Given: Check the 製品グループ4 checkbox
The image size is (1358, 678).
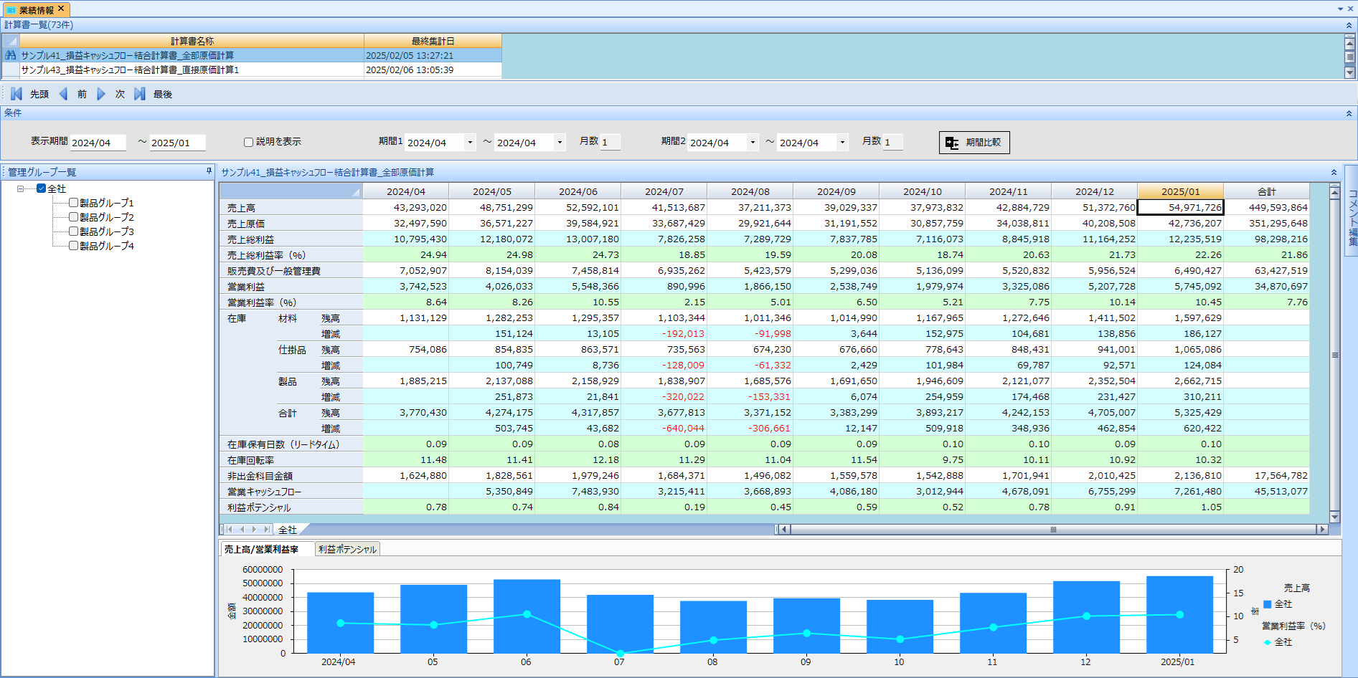Looking at the screenshot, I should pyautogui.click(x=73, y=246).
